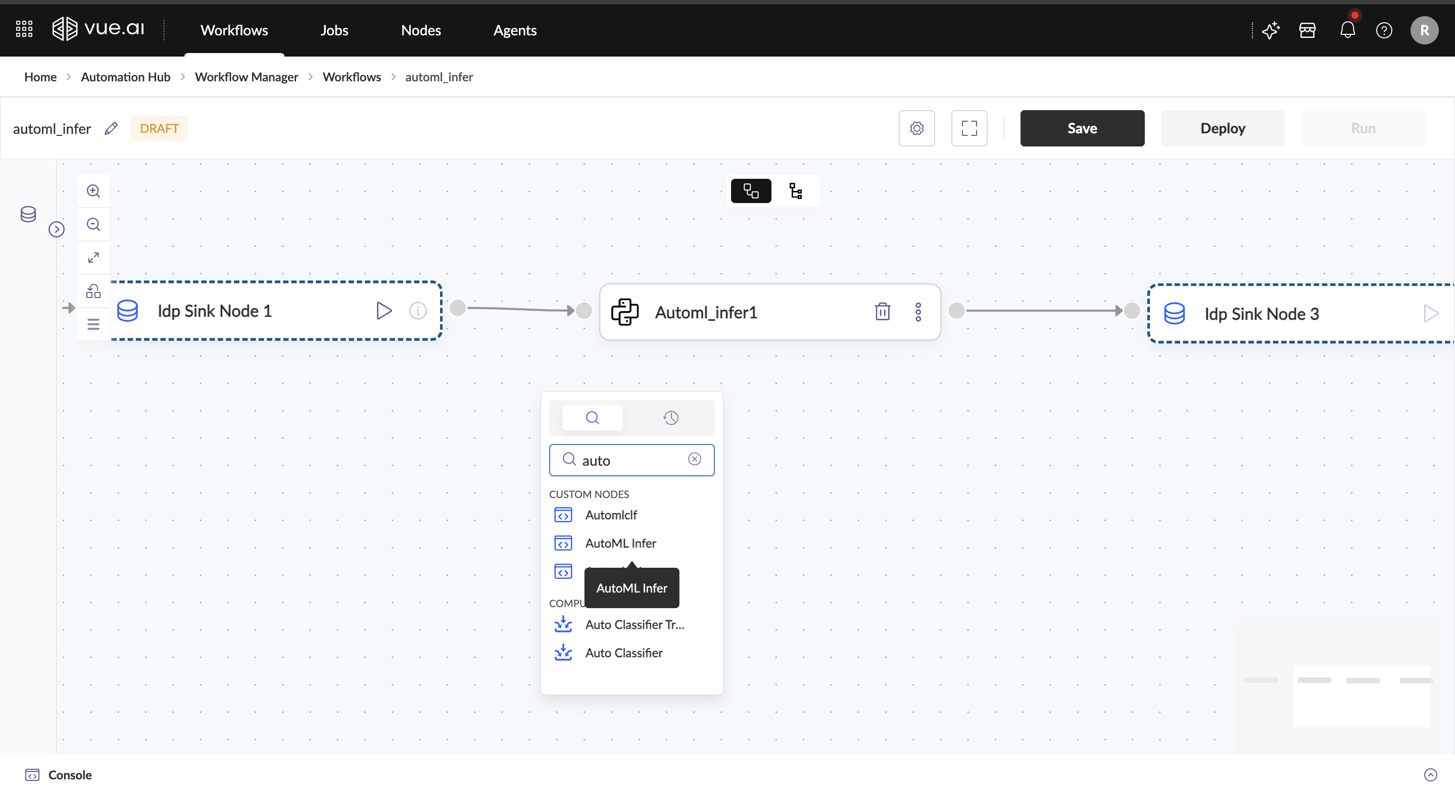Open Automl_infer1 three-dot options menu
The image size is (1455, 790).
(918, 312)
